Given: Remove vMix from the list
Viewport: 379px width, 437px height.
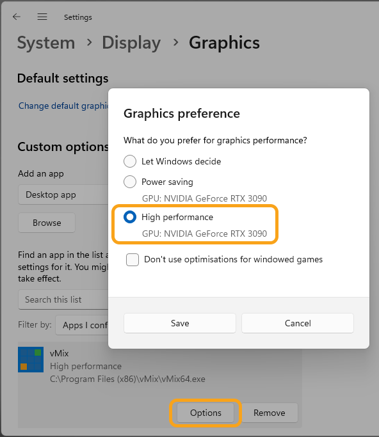Looking at the screenshot, I should pyautogui.click(x=270, y=413).
